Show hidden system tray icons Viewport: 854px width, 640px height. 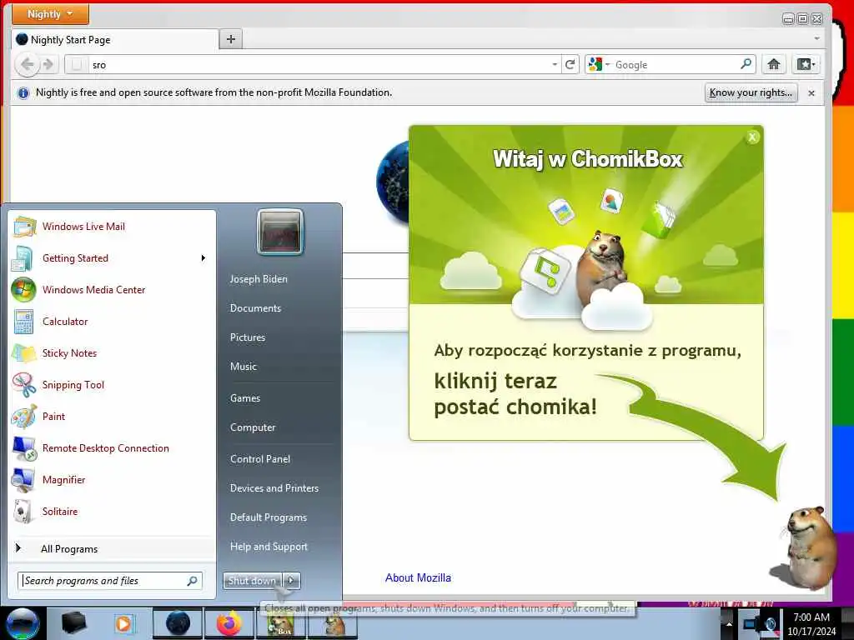tap(729, 623)
